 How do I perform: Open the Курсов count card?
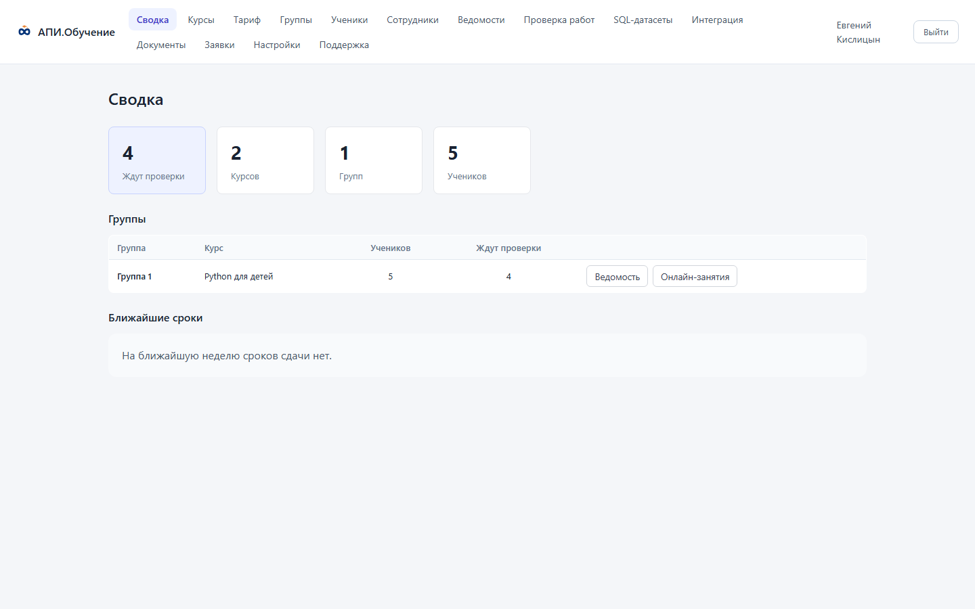point(265,160)
